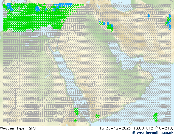Click the forecast date 'Tu 30-12-2025 18:00 UTC (18+216)'
Screen dimensions: 174x135
pos(136,128)
